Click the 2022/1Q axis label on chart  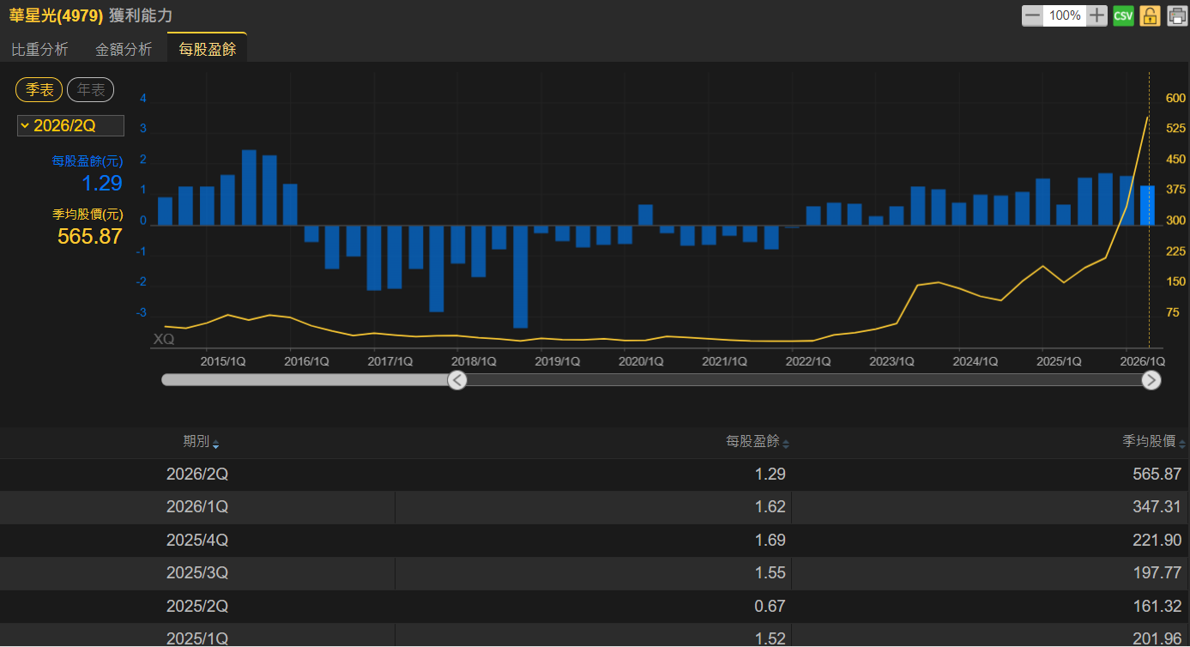(808, 362)
